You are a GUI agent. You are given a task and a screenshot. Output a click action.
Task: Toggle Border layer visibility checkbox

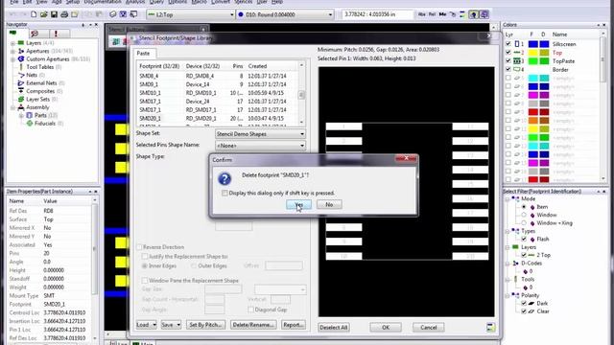click(x=508, y=70)
